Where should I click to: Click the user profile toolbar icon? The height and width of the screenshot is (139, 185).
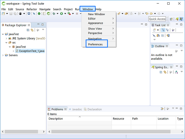pos(20,14)
